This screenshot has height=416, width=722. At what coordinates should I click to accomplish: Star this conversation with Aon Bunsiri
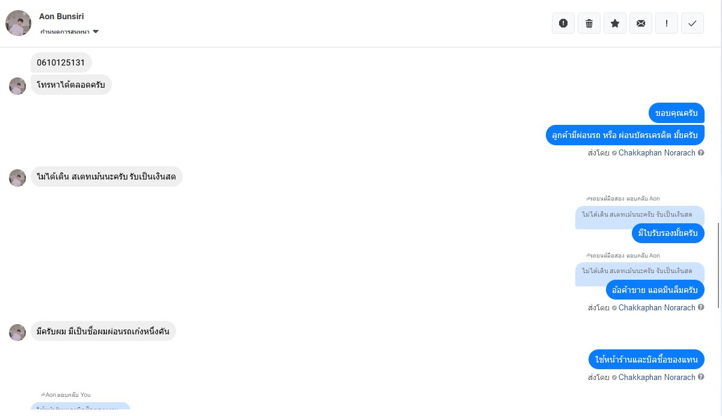pyautogui.click(x=615, y=23)
